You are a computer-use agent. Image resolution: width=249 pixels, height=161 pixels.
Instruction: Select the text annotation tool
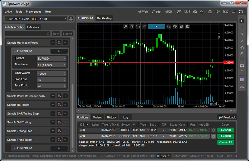(242, 72)
